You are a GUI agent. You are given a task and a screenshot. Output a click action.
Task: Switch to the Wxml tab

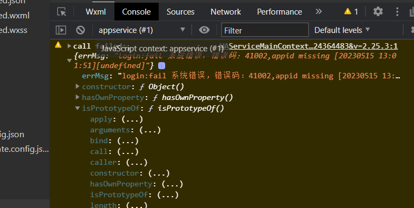pos(96,12)
